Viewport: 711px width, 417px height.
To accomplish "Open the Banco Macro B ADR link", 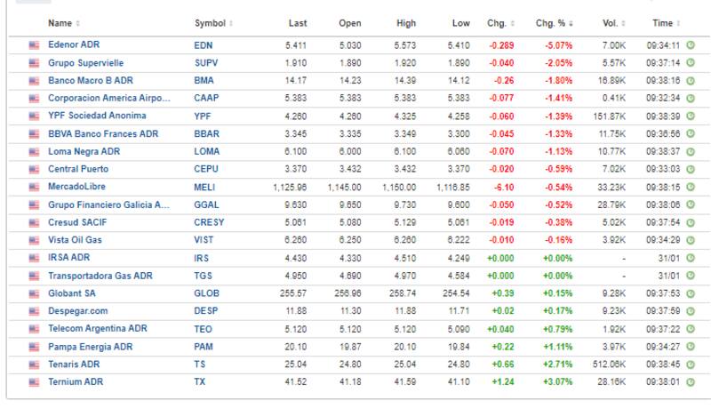I will [x=88, y=80].
